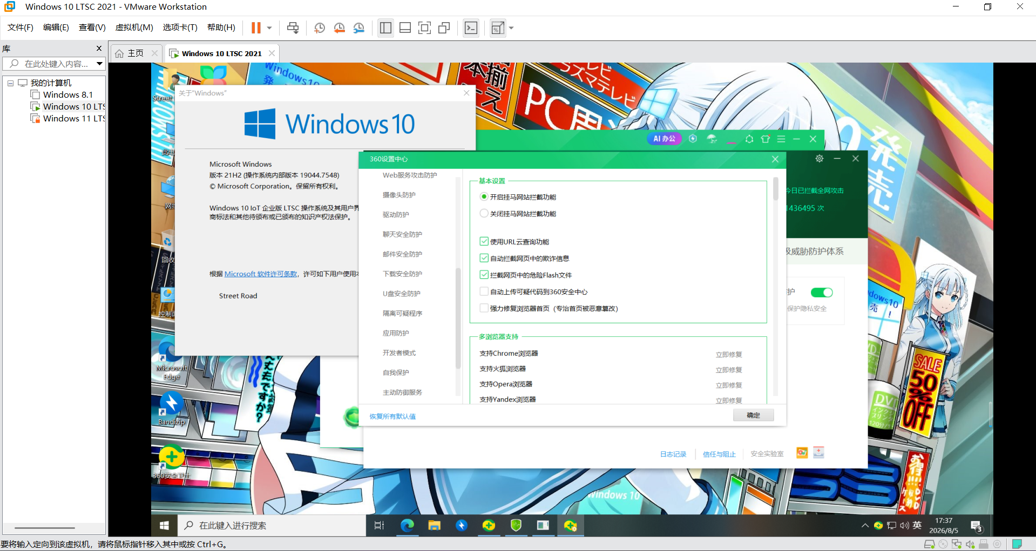Click the 360 settings category list scrollbar
Screen dimensions: 1036x551
click(x=458, y=318)
